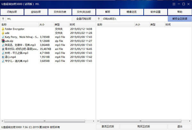Click 全盘闪电加密 button
Image resolution: width=192 pixels, height=130 pixels.
84,19
